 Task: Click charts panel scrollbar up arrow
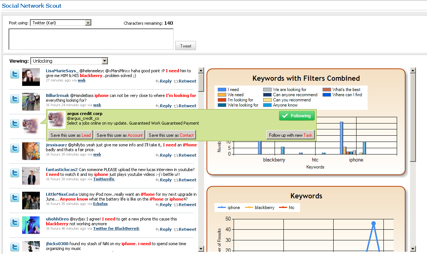pyautogui.click(x=413, y=70)
